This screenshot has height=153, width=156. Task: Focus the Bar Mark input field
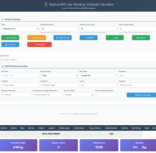tap(20, 75)
